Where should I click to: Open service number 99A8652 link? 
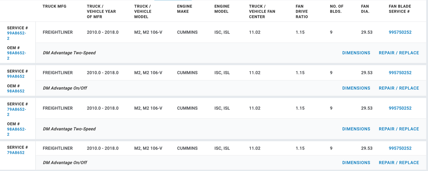point(16,76)
